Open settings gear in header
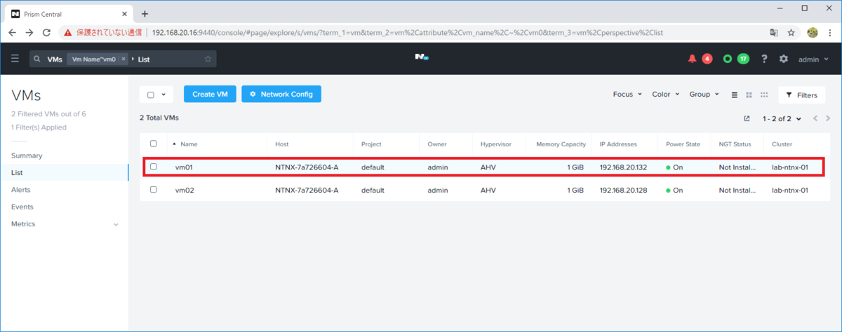The height and width of the screenshot is (332, 842). pos(784,59)
